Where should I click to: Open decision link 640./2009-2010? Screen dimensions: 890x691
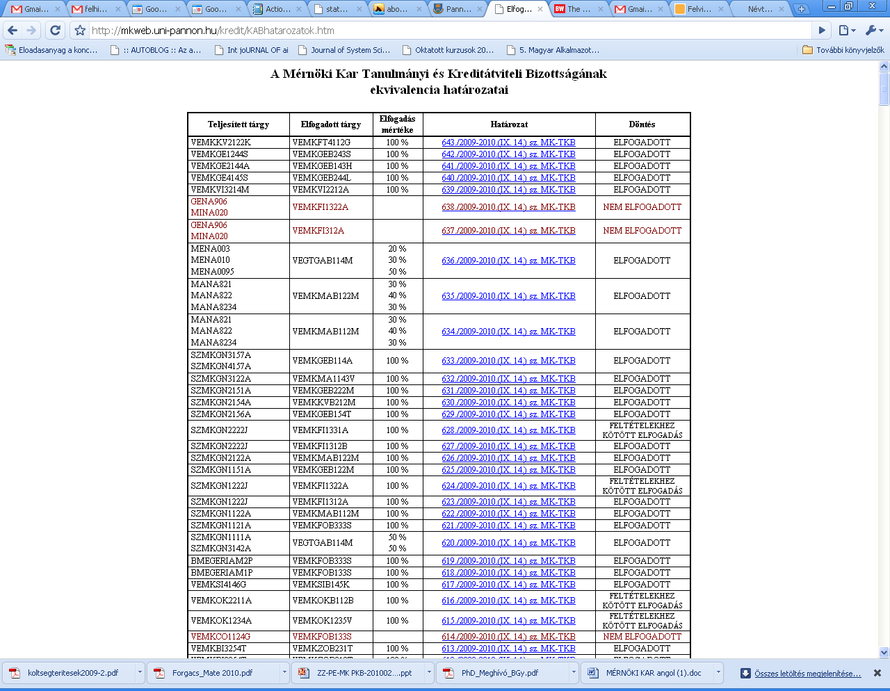508,178
